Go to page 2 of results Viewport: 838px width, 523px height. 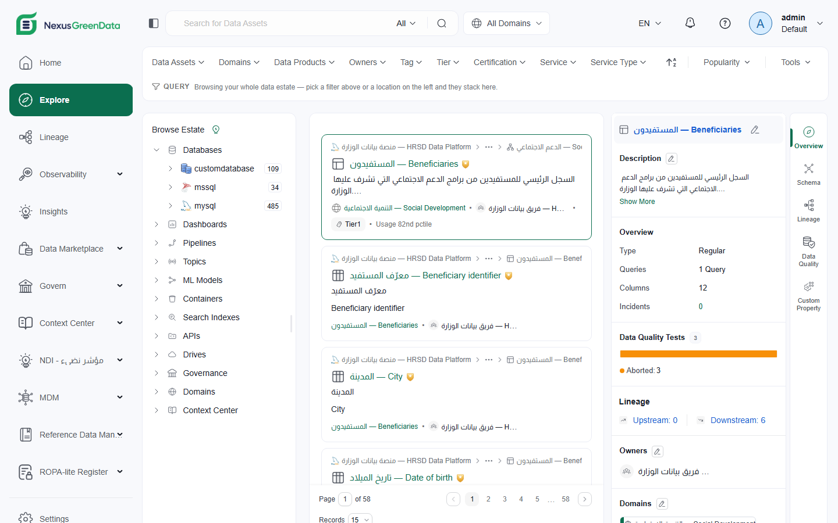[488, 499]
